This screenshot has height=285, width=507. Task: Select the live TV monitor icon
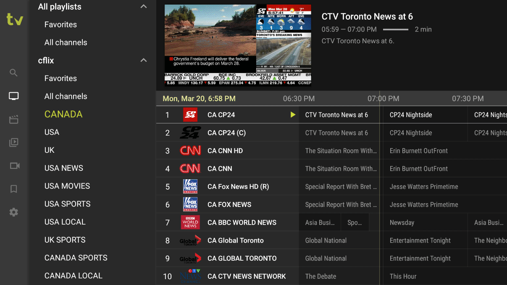(x=14, y=96)
